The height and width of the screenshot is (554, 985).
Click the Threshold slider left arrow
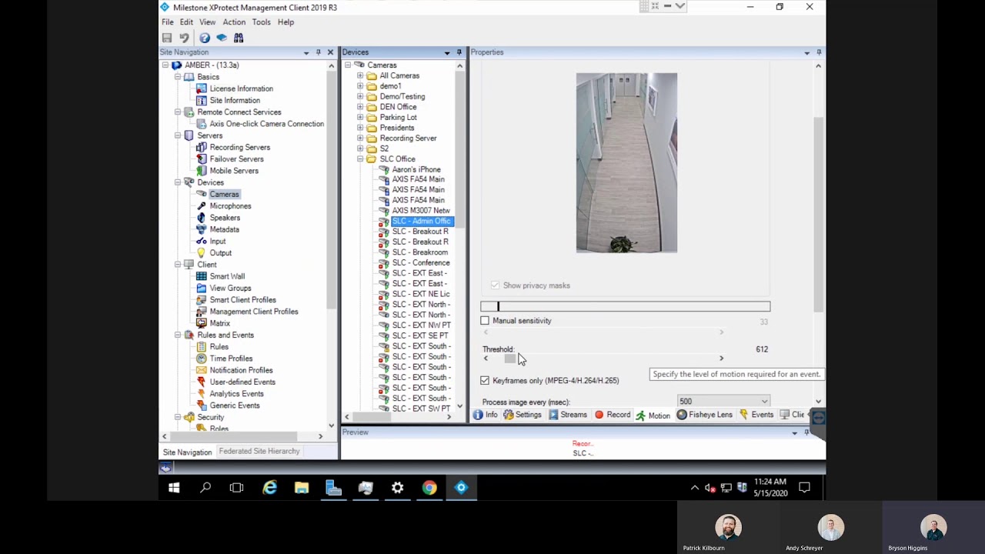pyautogui.click(x=486, y=359)
